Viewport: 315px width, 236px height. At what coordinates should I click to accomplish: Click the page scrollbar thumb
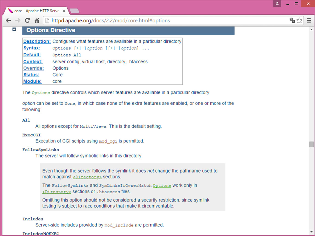coord(311,144)
